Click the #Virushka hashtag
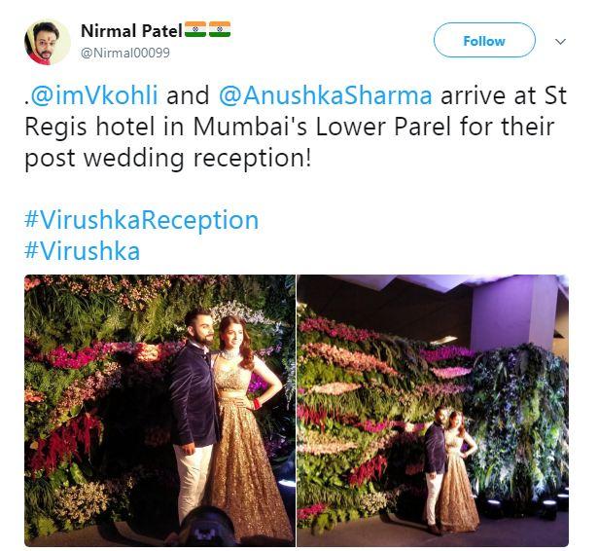Viewport: 598px width, 551px height. (83, 251)
